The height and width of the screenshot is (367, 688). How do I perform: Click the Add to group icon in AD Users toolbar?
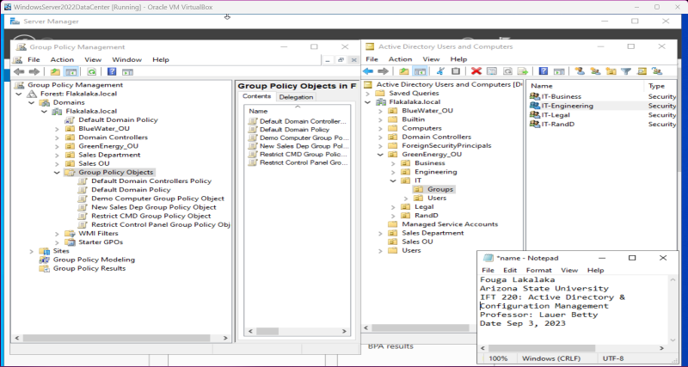[x=657, y=71]
